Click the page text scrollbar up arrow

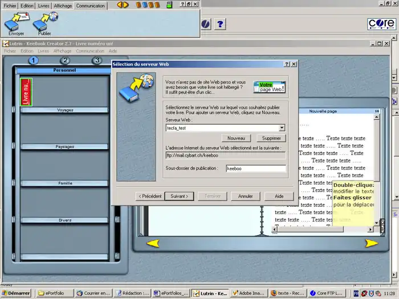(376, 117)
